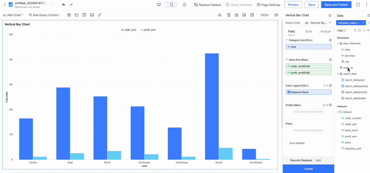Open the field list filter arrow
The width and height of the screenshot is (370, 173).
368,31
